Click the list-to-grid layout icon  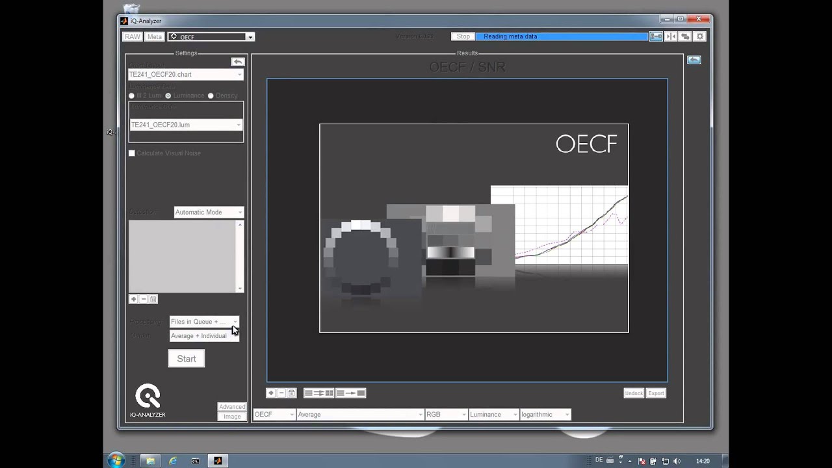tap(319, 393)
